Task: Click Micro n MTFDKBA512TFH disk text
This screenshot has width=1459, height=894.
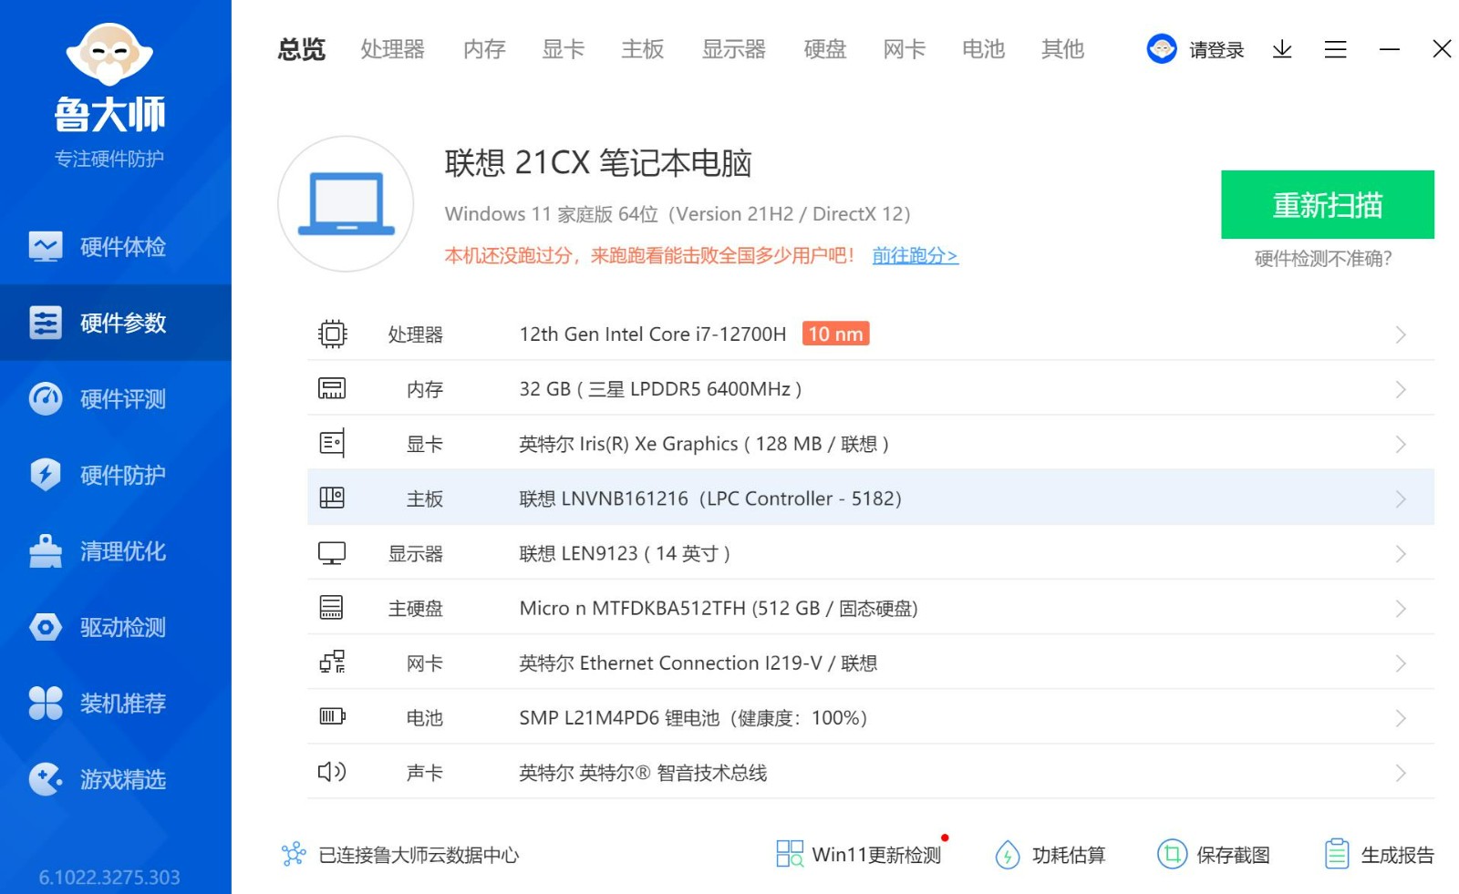Action: [x=719, y=608]
